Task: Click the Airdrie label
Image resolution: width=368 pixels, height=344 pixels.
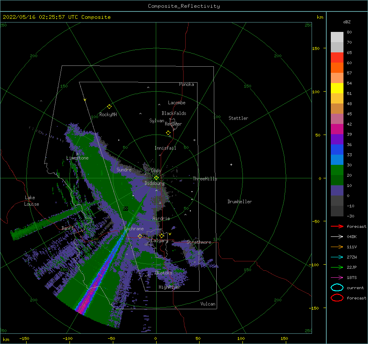Action: click(x=161, y=218)
